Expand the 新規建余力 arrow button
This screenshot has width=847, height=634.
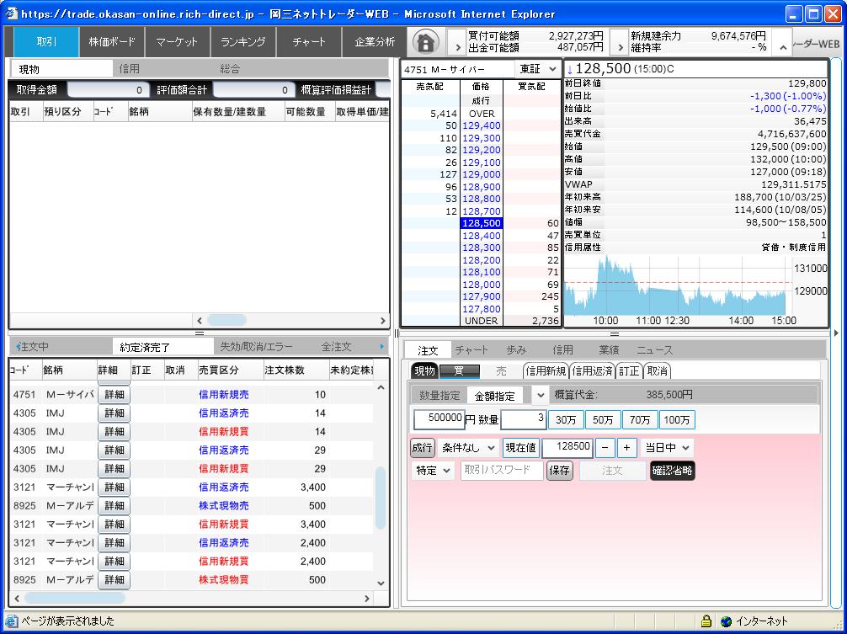[618, 42]
